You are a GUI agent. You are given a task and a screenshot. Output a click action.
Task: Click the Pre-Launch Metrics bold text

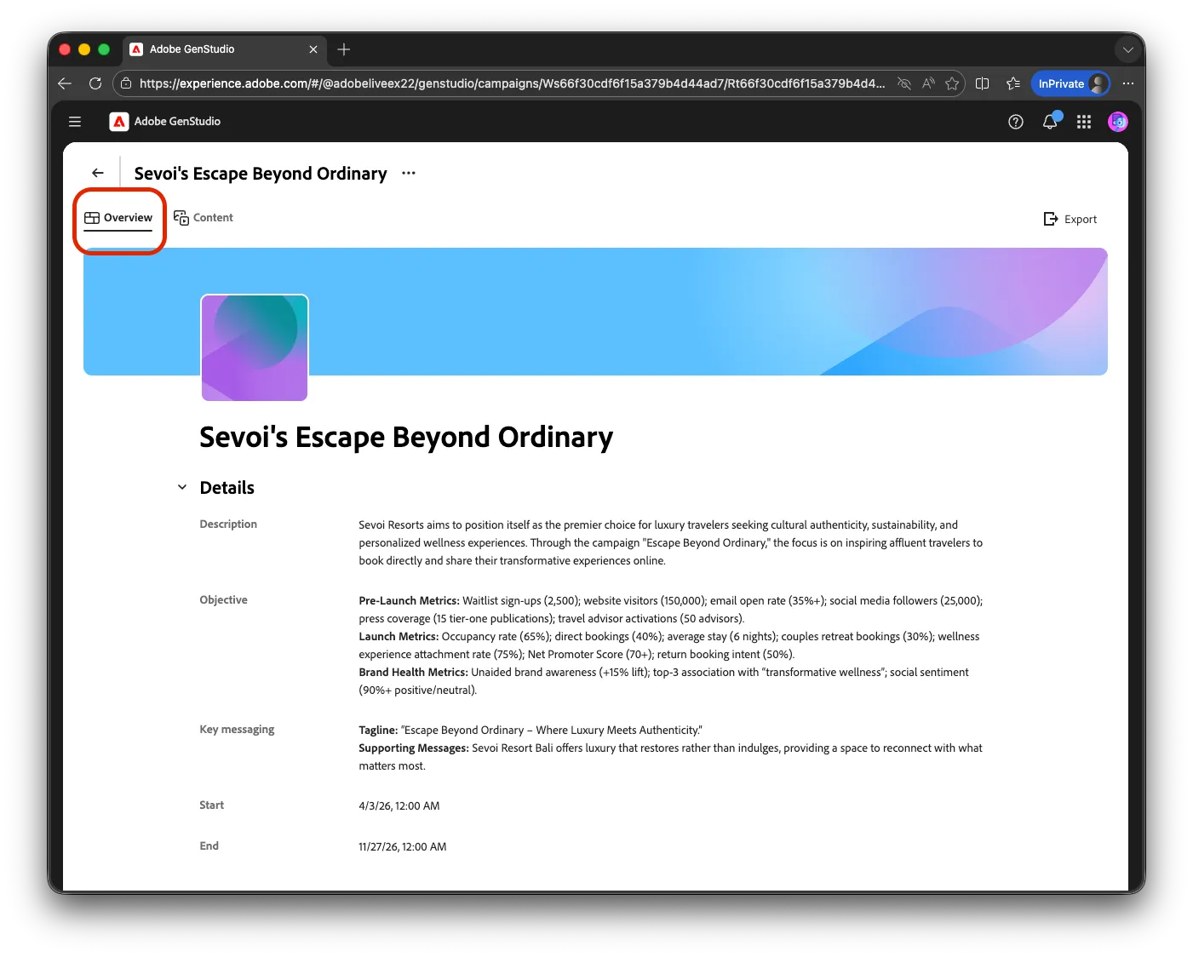(x=409, y=601)
